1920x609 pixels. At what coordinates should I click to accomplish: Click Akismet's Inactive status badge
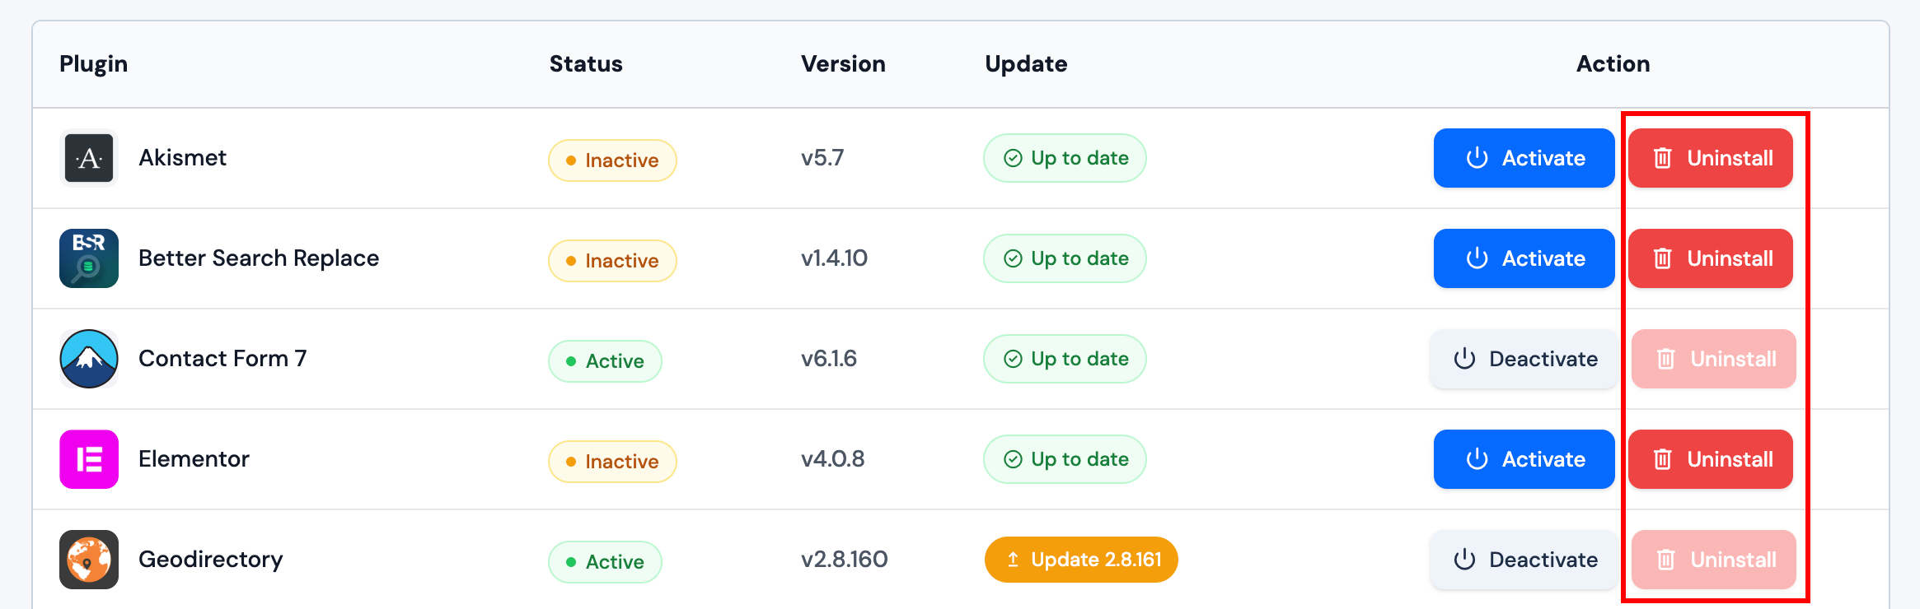point(612,160)
